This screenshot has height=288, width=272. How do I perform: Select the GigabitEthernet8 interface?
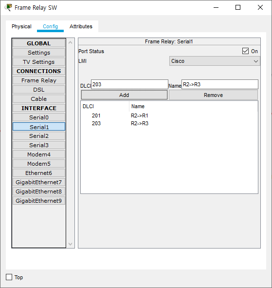[x=39, y=192]
